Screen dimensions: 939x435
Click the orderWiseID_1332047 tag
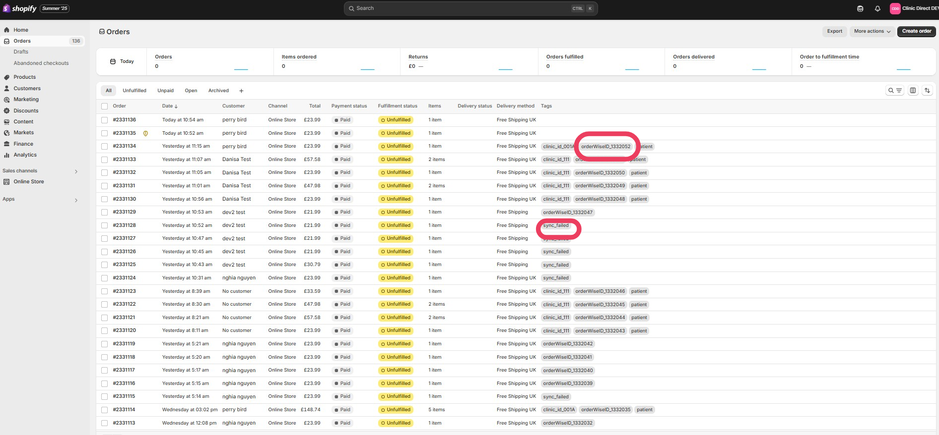coord(568,213)
